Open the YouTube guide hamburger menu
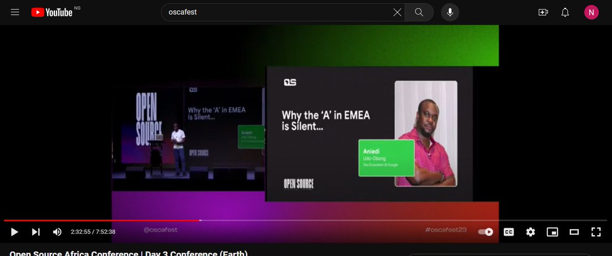Screen dimensions: 612x256 [x=15, y=12]
